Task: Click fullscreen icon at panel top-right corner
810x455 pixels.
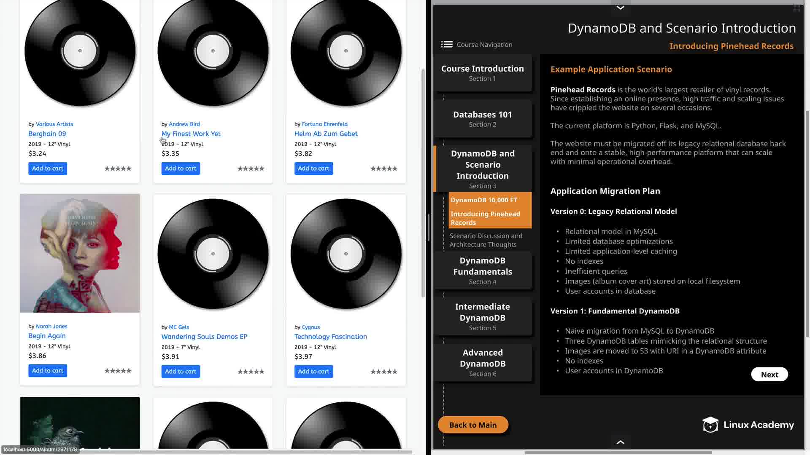Action: coord(796,8)
